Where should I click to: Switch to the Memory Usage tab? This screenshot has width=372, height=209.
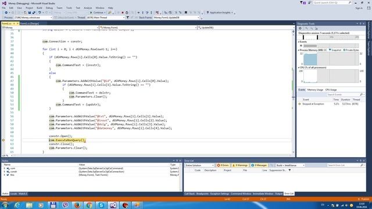coord(315,90)
